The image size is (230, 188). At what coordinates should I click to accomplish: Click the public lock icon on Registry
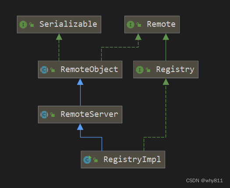tap(148, 70)
